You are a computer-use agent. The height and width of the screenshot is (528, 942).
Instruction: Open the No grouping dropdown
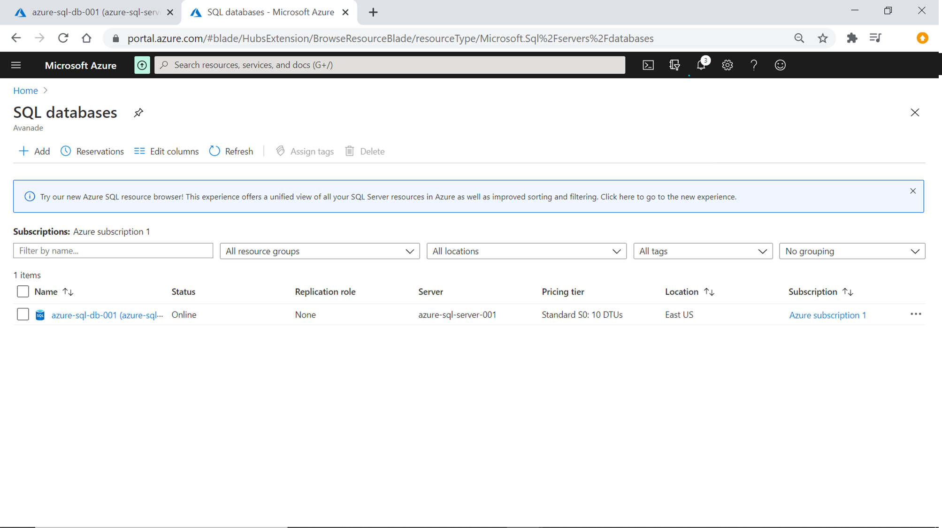point(852,251)
